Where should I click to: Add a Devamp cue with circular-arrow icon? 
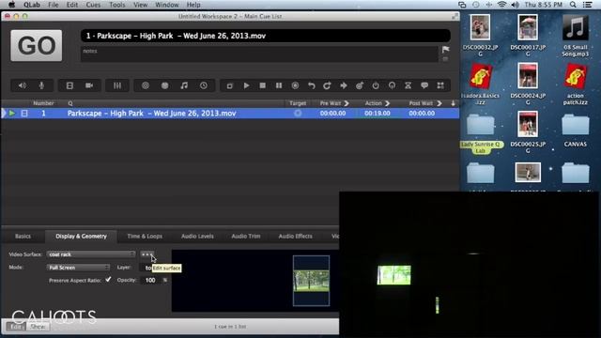(x=327, y=85)
